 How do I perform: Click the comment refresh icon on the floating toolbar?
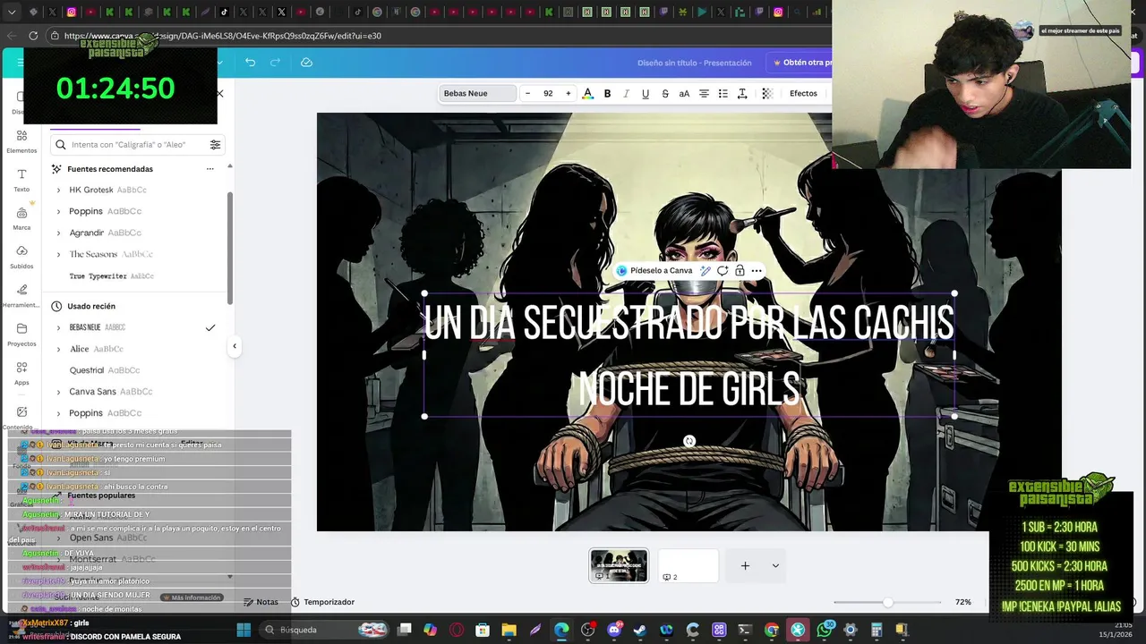pos(723,271)
